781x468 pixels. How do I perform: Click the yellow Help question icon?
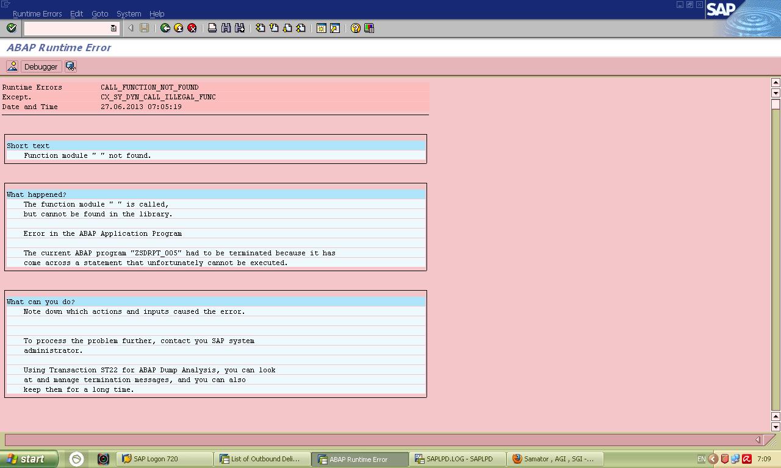(356, 28)
